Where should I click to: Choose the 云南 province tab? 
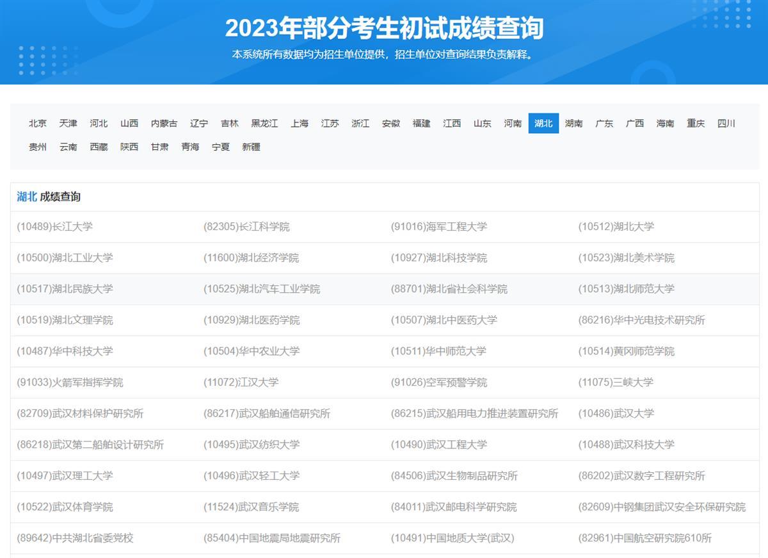click(x=68, y=147)
